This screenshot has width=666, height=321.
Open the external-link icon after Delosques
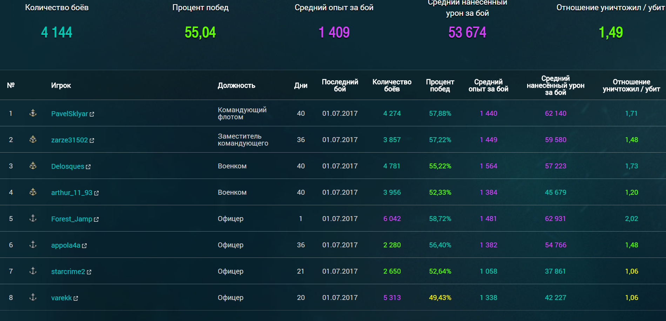point(88,167)
